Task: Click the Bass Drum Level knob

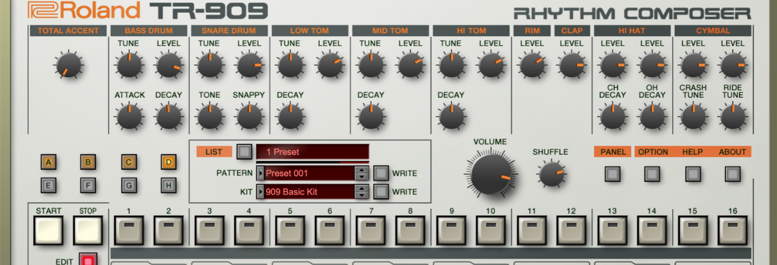Action: coord(169,65)
